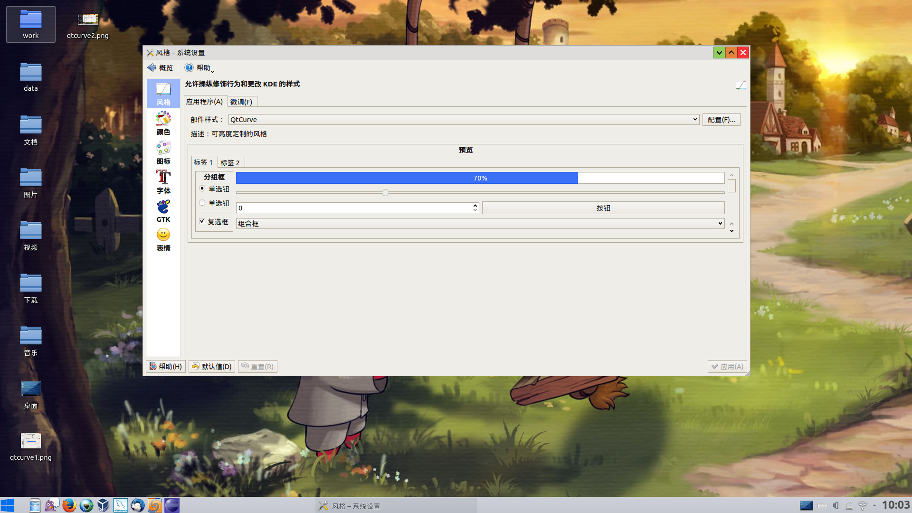The height and width of the screenshot is (513, 912).
Task: Go back to 概览 overview
Action: point(161,68)
